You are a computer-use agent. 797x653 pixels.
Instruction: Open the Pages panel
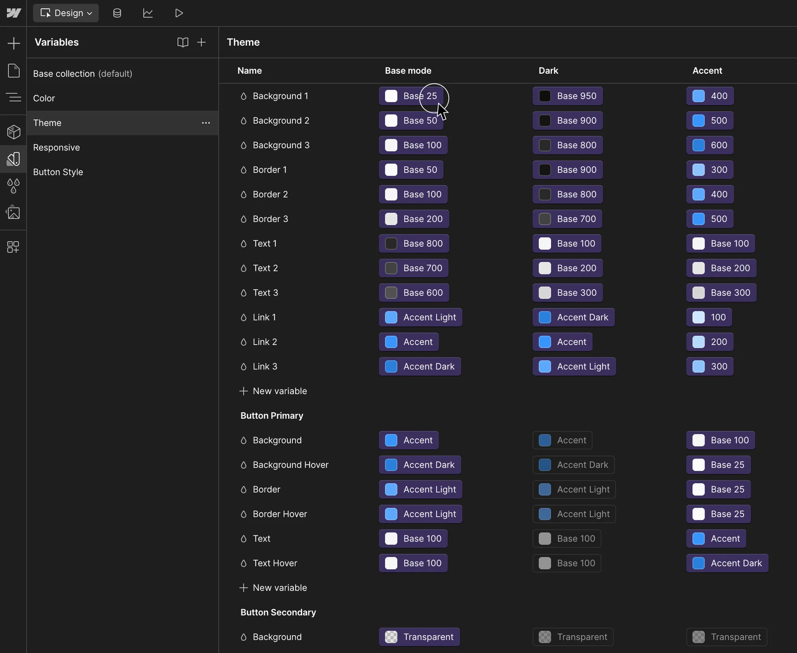(x=14, y=71)
